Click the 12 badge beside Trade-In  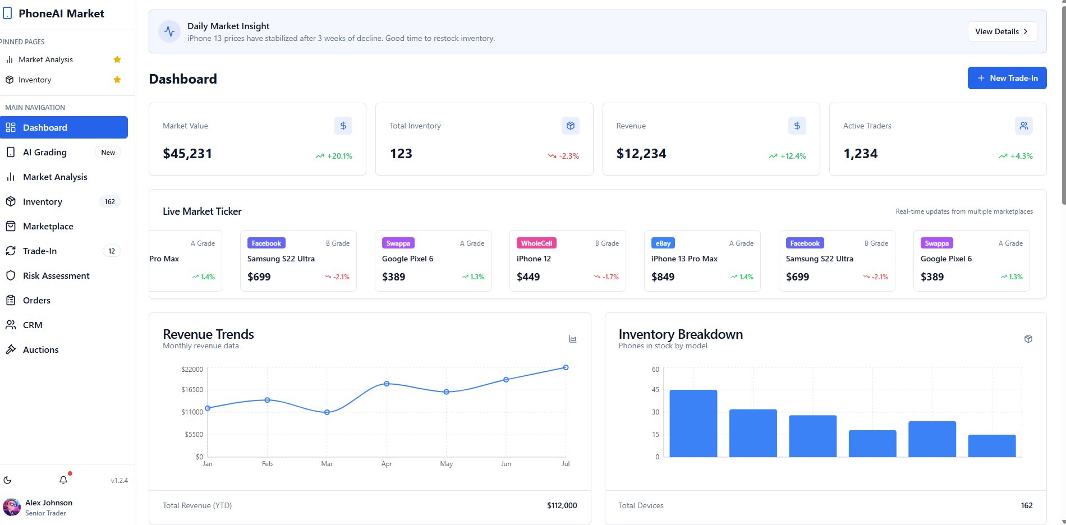(112, 251)
